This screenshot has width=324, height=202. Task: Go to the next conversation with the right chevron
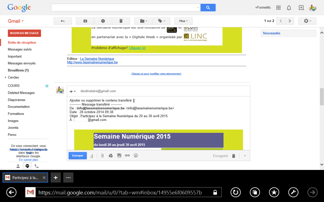click(290, 21)
